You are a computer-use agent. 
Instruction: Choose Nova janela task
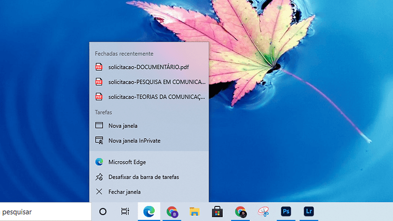point(149,126)
